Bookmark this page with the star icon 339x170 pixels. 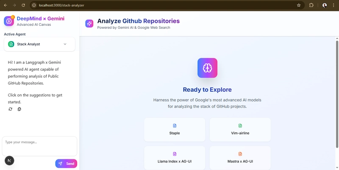point(299,5)
